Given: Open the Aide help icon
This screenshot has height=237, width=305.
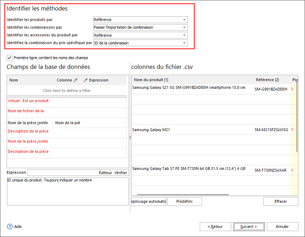Looking at the screenshot, I should pos(10,227).
